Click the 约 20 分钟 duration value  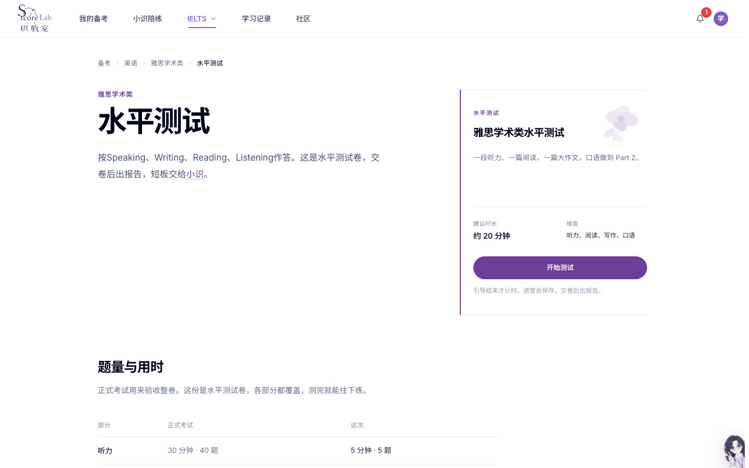(492, 236)
